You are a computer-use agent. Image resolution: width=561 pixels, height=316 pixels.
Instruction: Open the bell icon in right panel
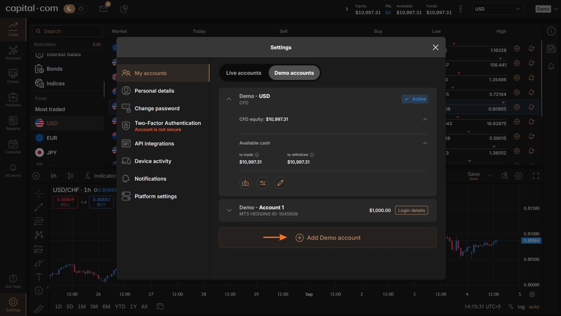551,66
